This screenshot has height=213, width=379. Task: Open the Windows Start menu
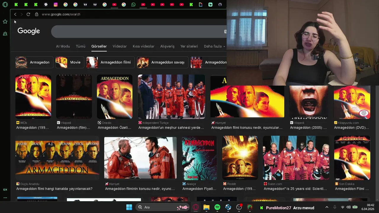(129, 207)
